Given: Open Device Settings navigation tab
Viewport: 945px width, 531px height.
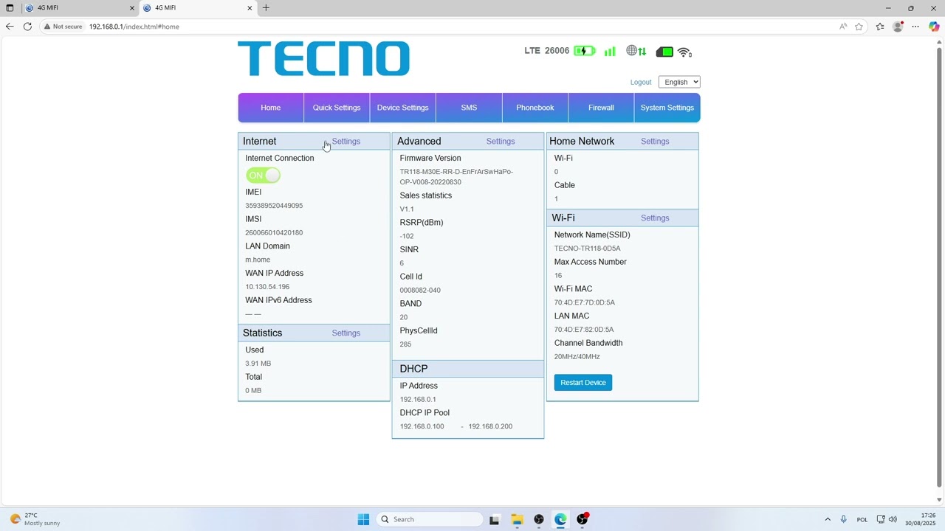Looking at the screenshot, I should (402, 108).
